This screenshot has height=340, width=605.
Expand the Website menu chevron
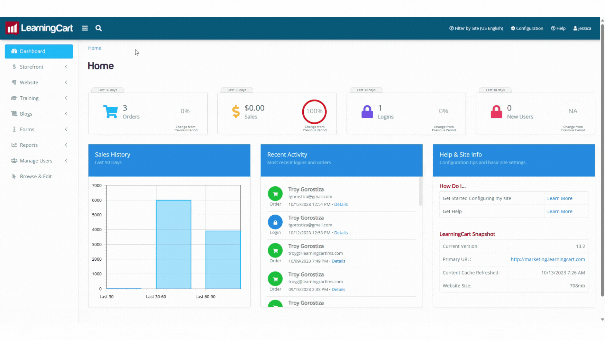click(x=66, y=82)
